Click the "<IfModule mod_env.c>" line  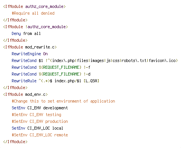point(25,94)
